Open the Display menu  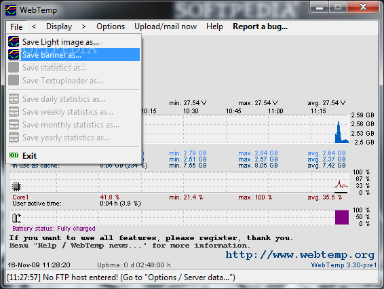tap(59, 26)
